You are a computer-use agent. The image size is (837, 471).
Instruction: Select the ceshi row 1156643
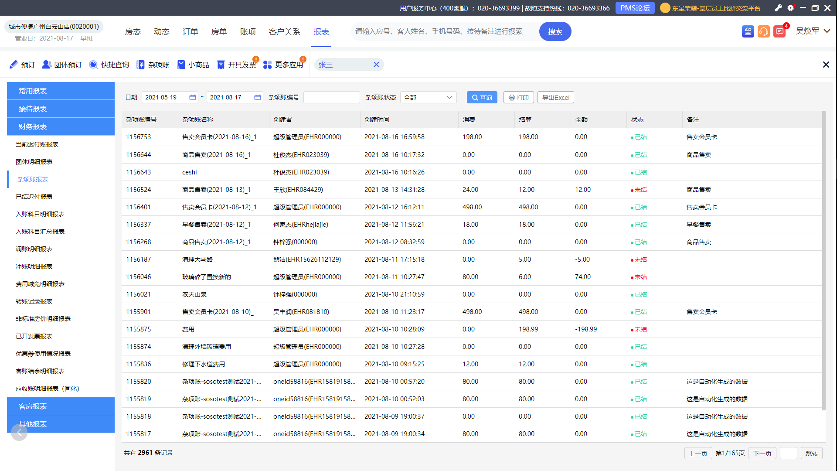[x=472, y=172]
